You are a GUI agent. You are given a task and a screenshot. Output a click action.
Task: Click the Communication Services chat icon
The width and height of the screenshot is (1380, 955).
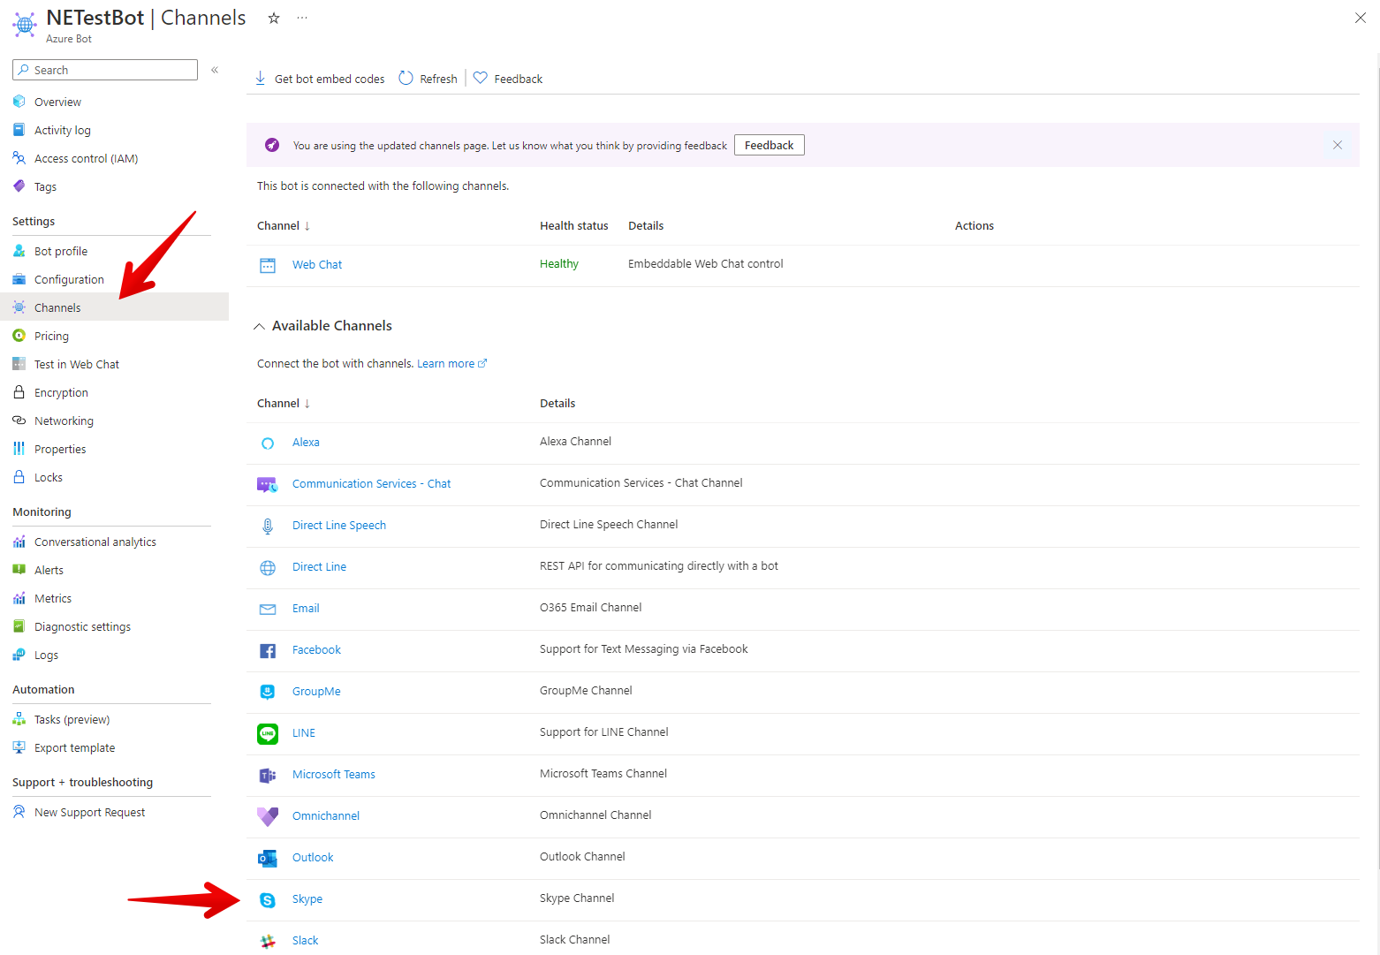(268, 484)
